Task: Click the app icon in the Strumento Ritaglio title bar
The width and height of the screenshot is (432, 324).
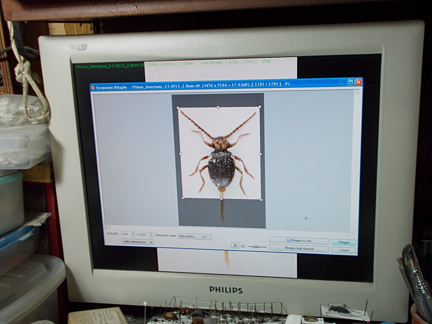Action: pos(93,88)
